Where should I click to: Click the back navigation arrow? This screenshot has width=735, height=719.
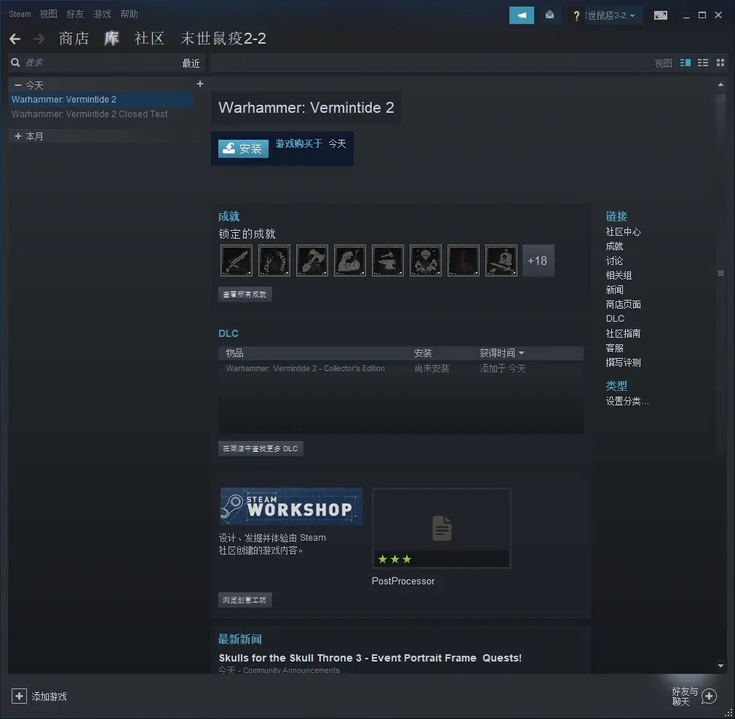point(15,39)
